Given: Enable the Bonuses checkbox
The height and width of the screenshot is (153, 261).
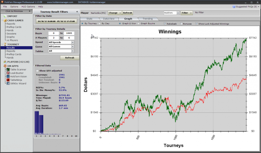Looking at the screenshot, I should [x=181, y=24].
